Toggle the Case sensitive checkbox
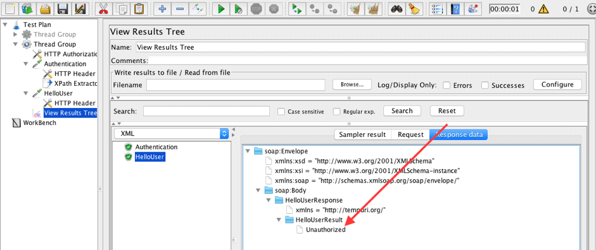Image resolution: width=596 pixels, height=250 pixels. click(281, 112)
